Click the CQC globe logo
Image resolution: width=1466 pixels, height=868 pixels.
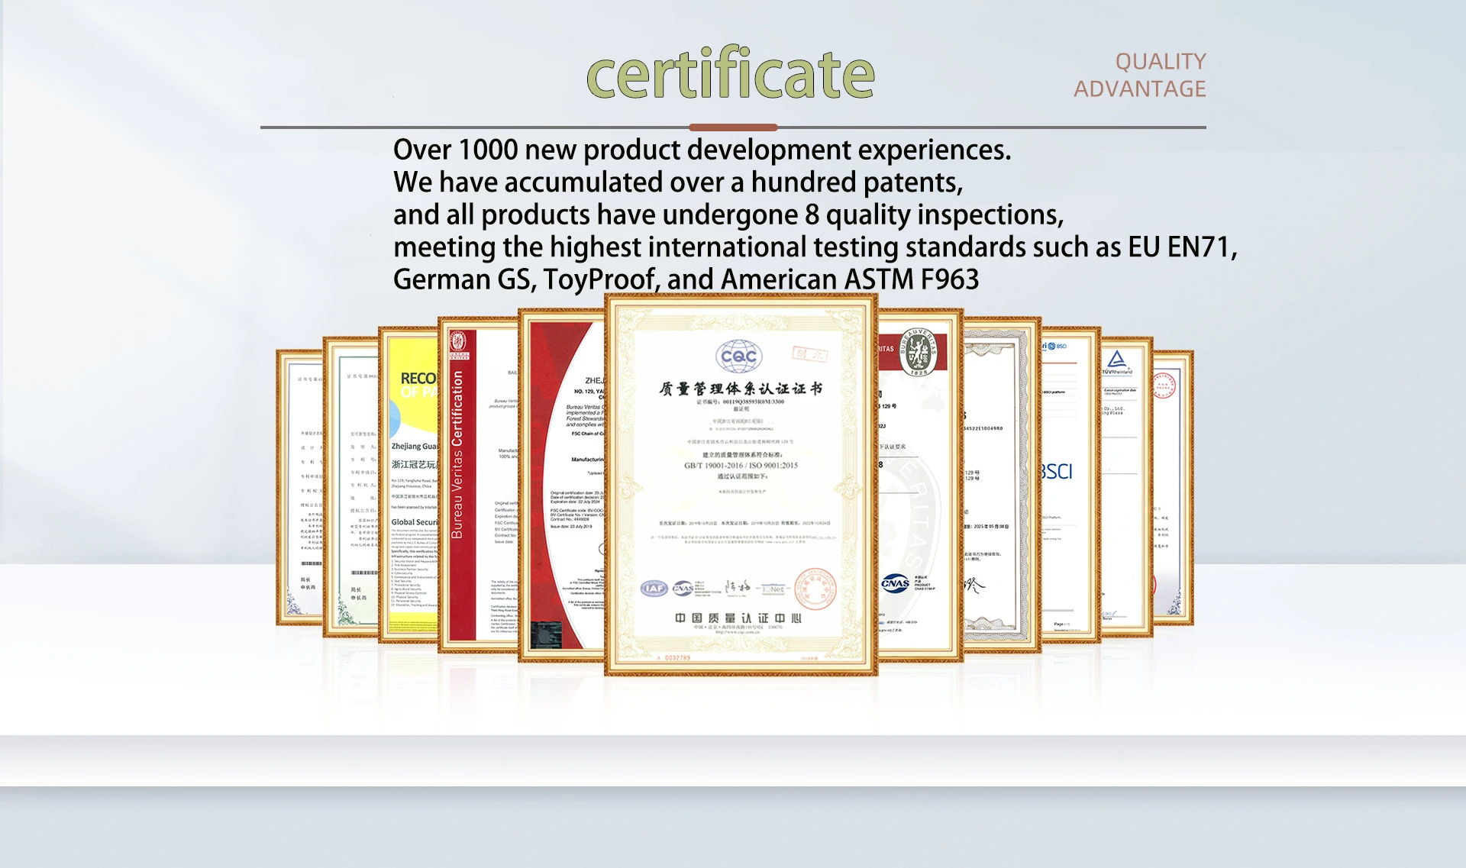coord(738,357)
